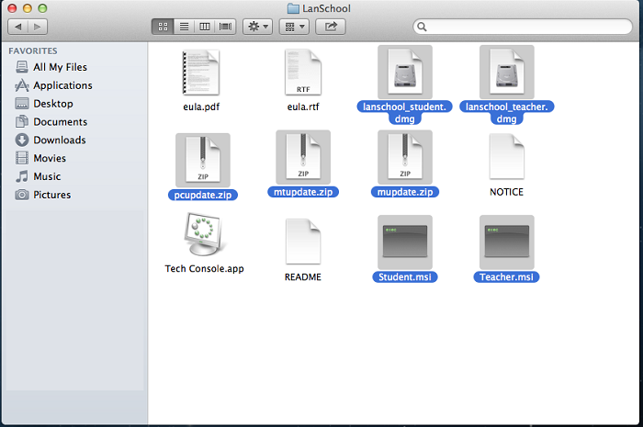Open Documents in the sidebar
This screenshot has width=643, height=427.
pos(60,122)
